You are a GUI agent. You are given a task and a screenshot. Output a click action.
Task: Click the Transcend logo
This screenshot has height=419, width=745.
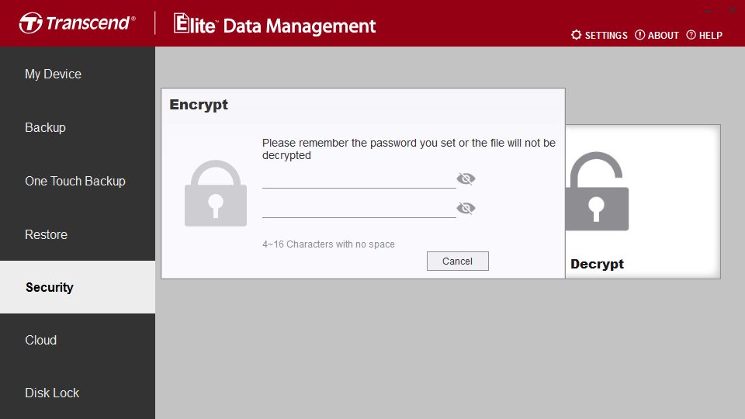coord(77,23)
